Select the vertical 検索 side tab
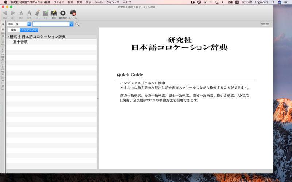The width and height of the screenshot is (292, 182). coord(3,27)
